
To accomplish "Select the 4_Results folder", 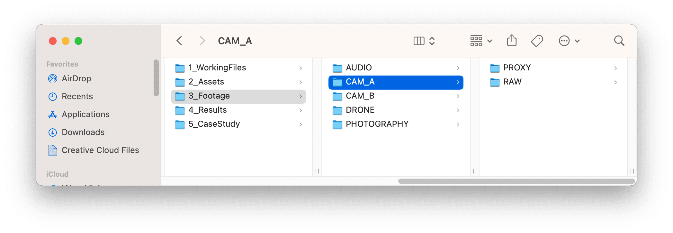I will click(238, 110).
